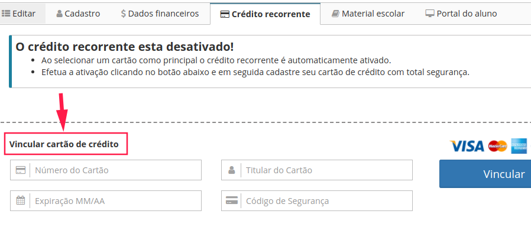Viewport: 531px width, 230px height.
Task: Click the credit card icon in Número do Cartão
Action: 21,170
